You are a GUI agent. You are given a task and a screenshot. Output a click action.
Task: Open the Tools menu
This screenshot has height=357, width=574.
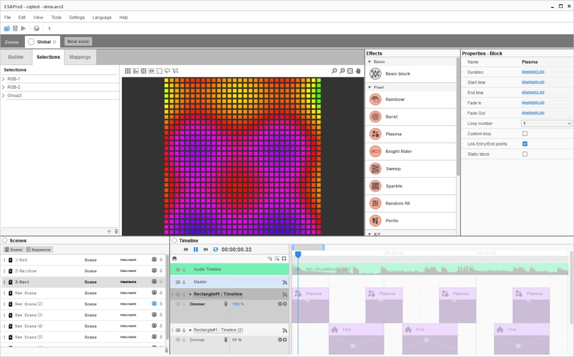[x=56, y=17]
